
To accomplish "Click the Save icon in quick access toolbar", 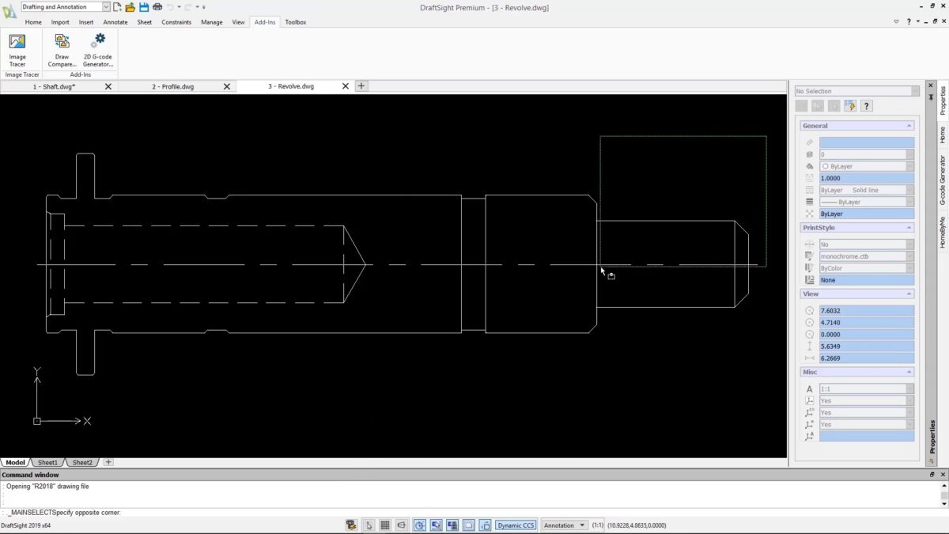I will [x=144, y=7].
